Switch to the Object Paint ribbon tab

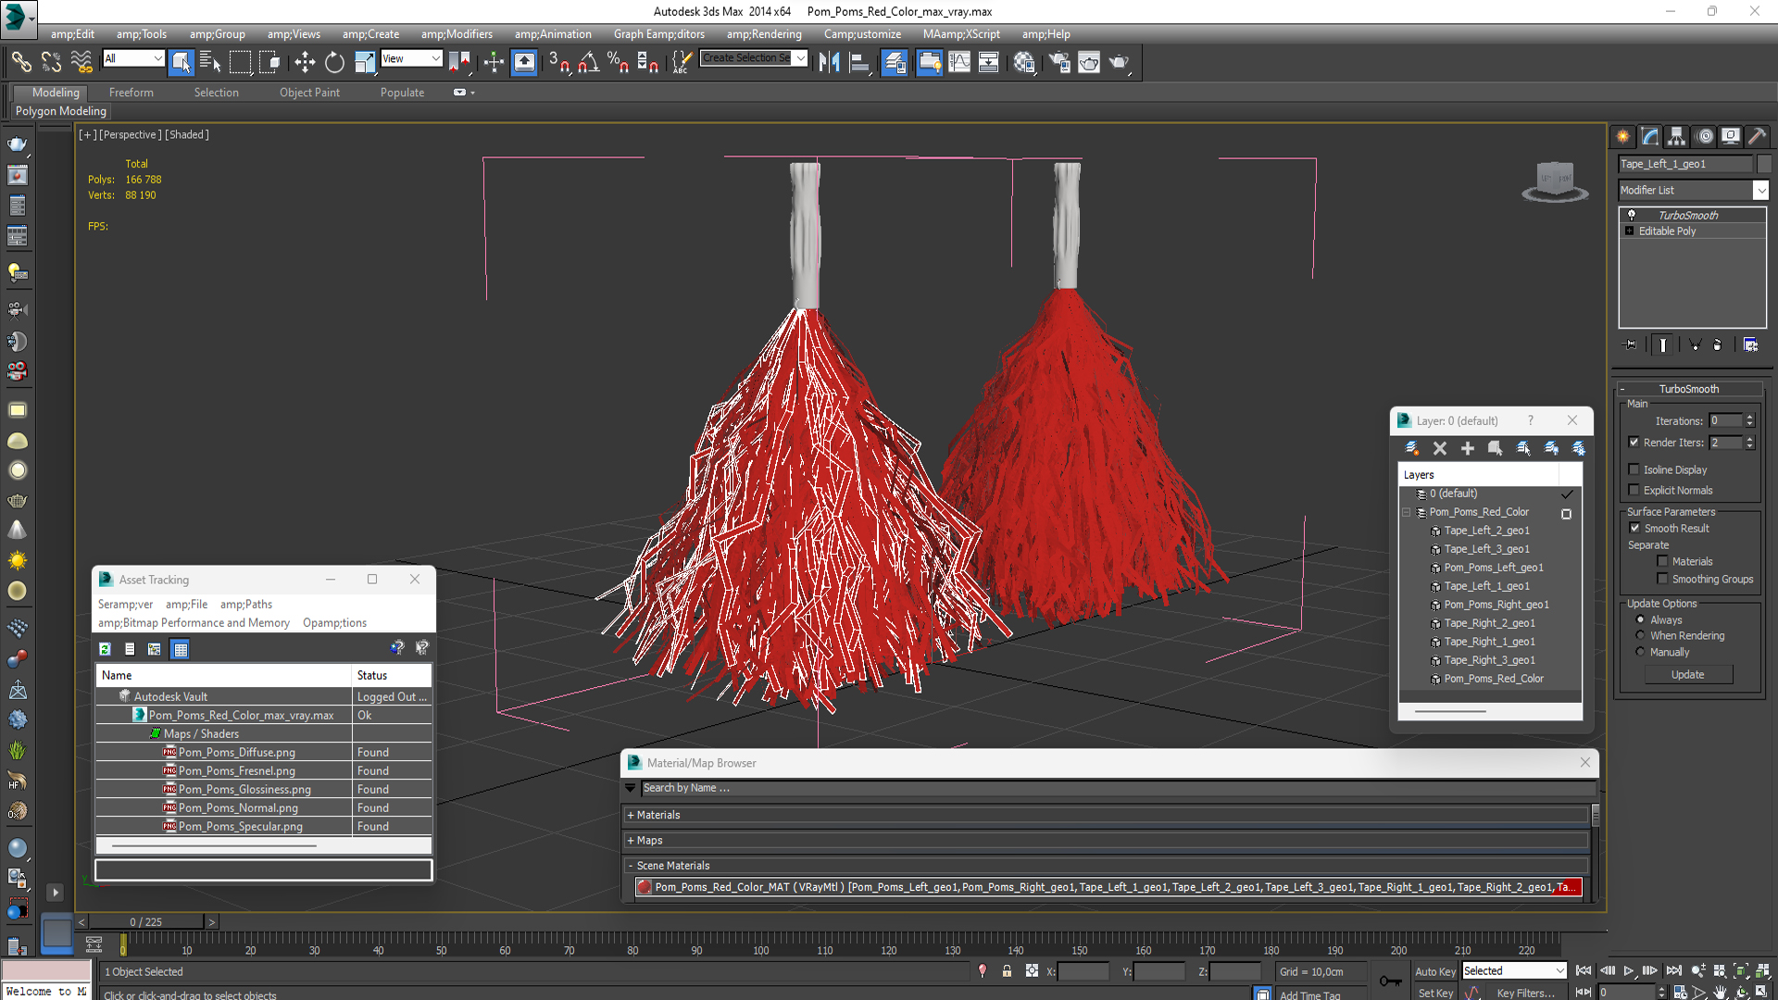pyautogui.click(x=309, y=93)
